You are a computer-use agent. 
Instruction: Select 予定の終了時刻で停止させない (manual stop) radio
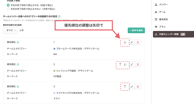(x=8, y=9)
